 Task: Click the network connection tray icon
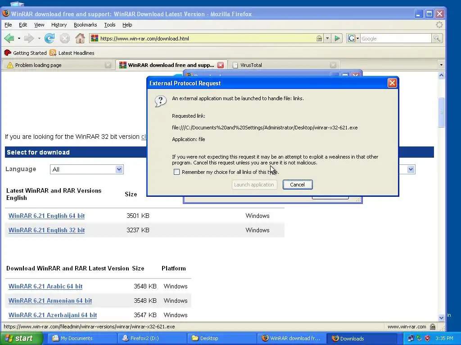(x=411, y=338)
